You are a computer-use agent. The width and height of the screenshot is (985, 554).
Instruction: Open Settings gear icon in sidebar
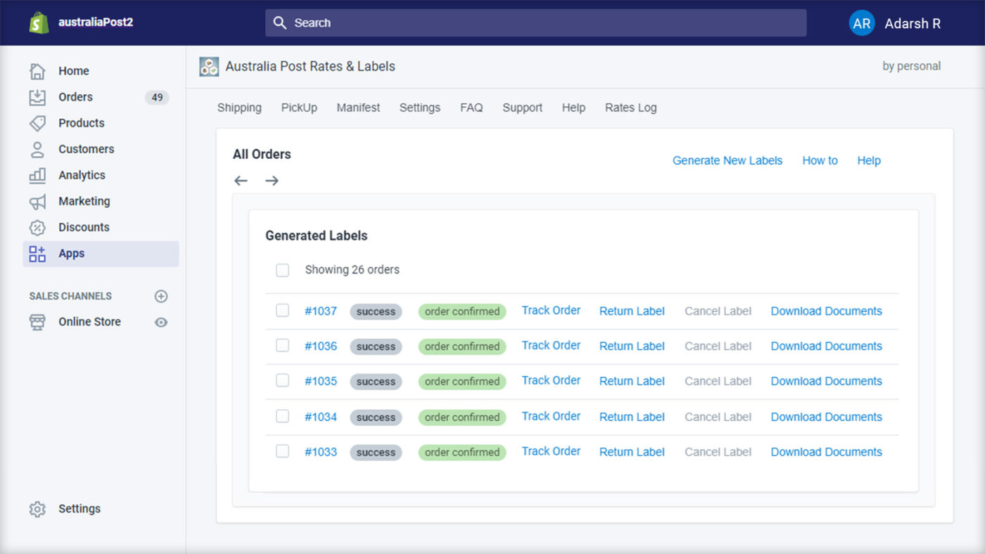point(37,509)
